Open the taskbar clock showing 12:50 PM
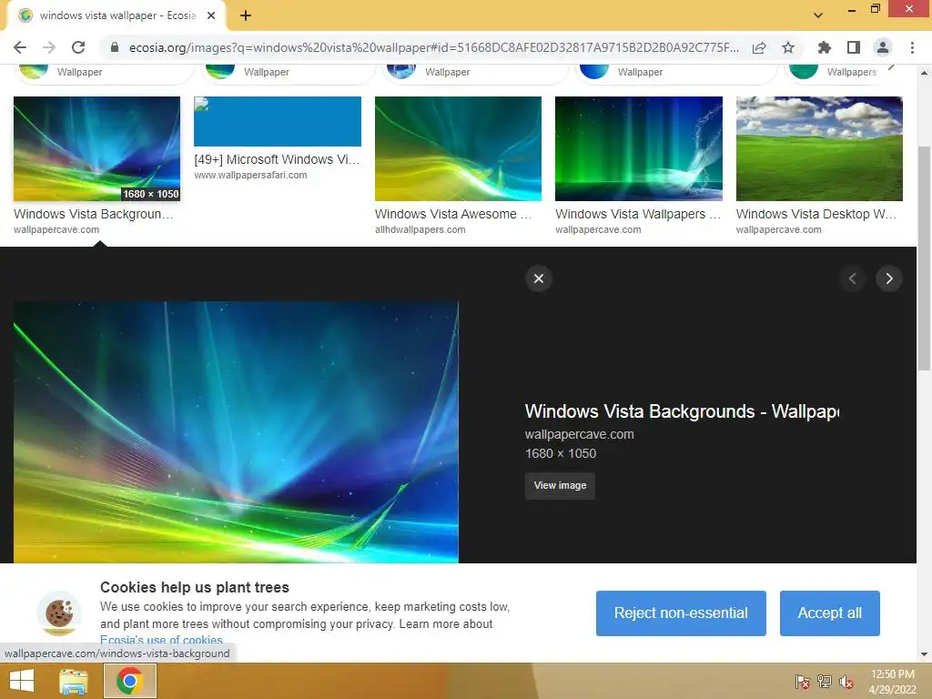 pos(893,682)
